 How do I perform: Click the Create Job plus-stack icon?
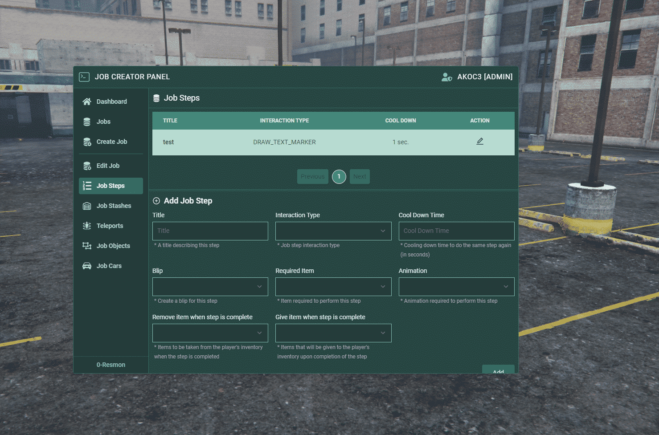[x=87, y=142]
